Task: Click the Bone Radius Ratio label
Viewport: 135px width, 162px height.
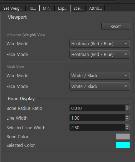Action: click(24, 108)
